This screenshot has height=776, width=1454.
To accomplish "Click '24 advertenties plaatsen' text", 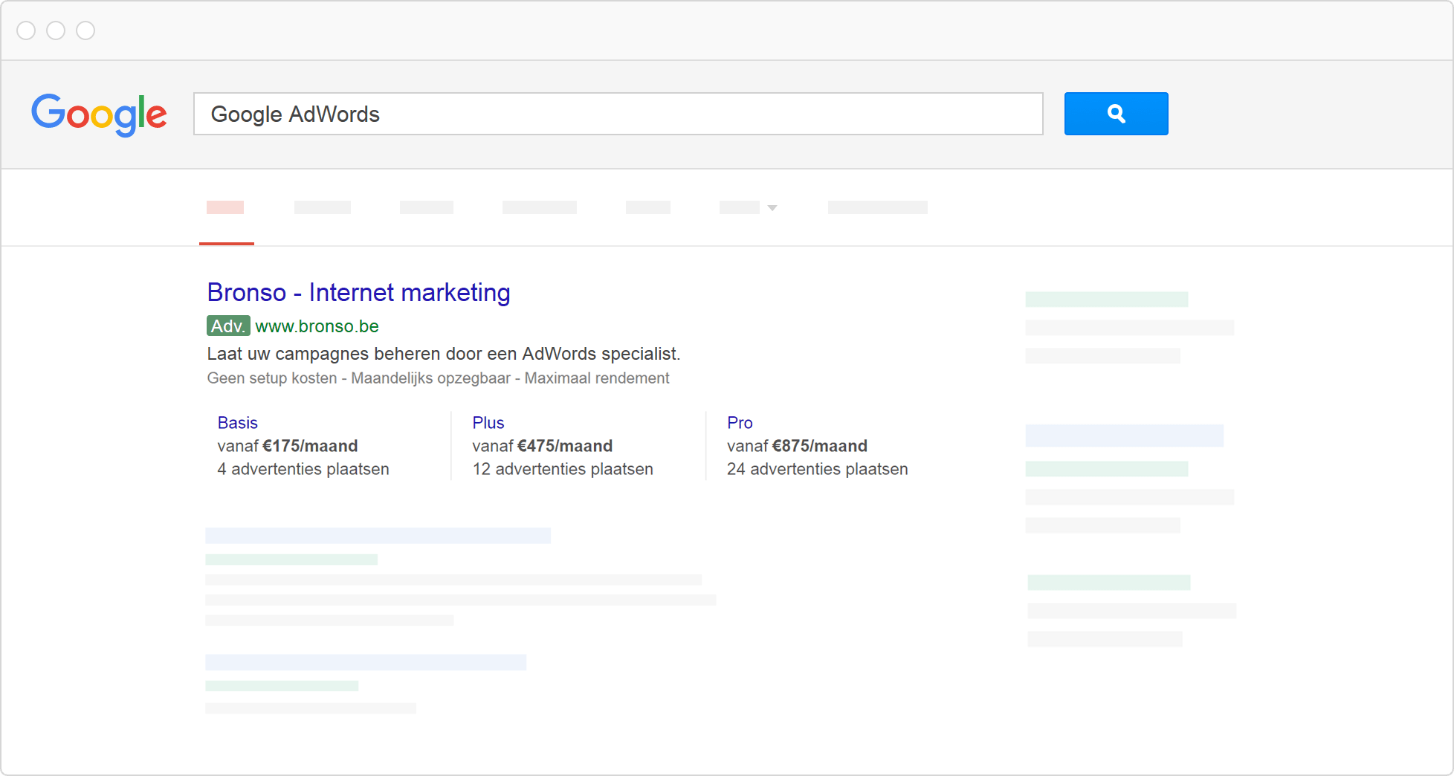I will (818, 469).
